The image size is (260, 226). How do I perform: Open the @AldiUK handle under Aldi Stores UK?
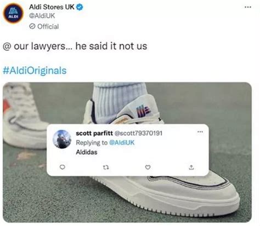click(x=42, y=16)
